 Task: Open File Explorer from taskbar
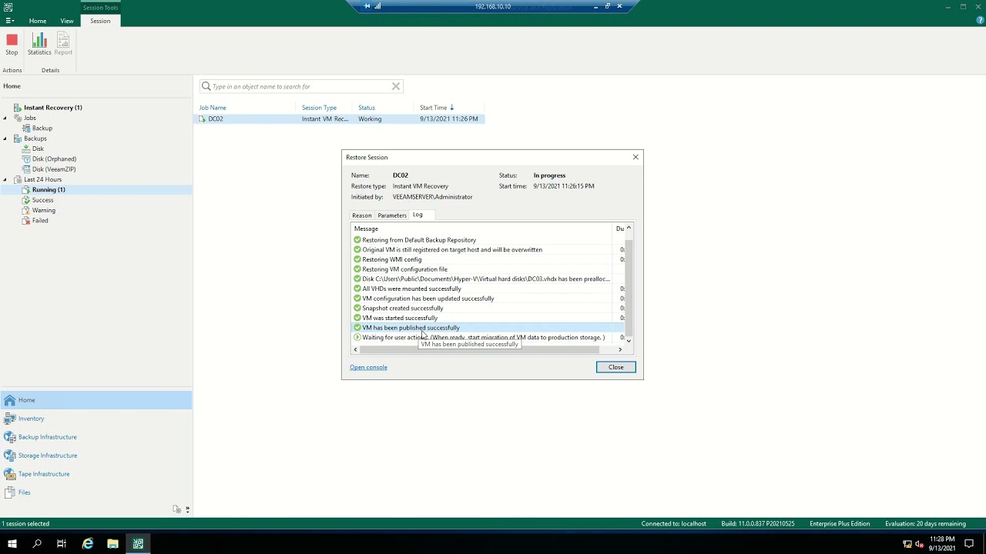pos(112,544)
